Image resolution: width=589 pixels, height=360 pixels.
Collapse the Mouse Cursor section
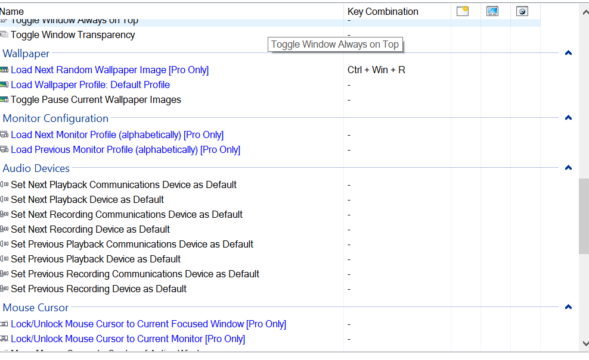point(568,307)
